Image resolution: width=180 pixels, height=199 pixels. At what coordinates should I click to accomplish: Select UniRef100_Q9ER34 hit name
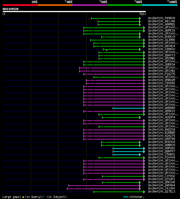161,64
